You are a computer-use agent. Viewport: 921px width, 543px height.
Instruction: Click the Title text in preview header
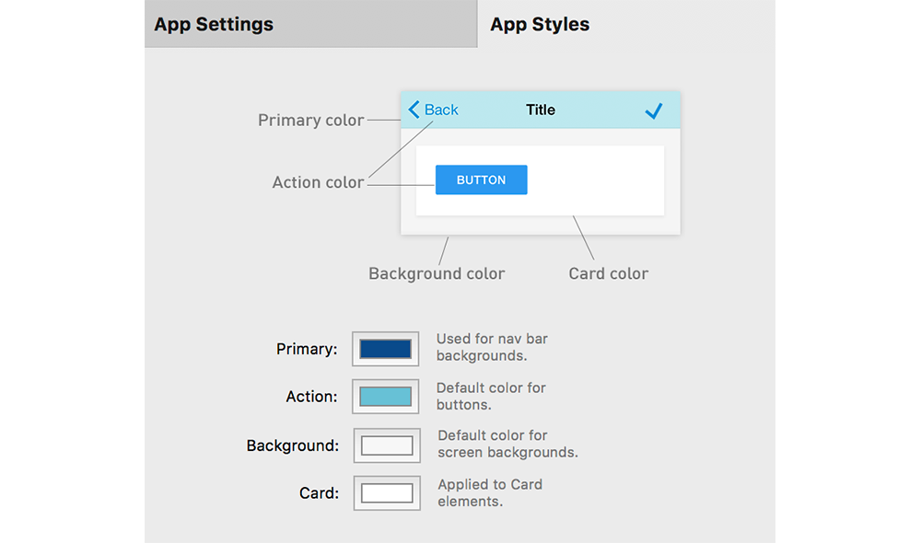[541, 110]
